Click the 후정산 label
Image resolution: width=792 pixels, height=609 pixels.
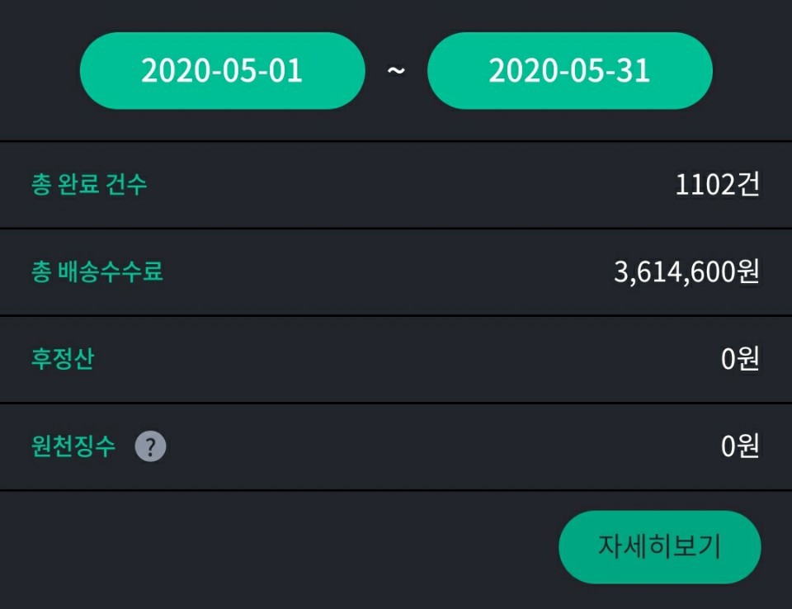tap(63, 359)
